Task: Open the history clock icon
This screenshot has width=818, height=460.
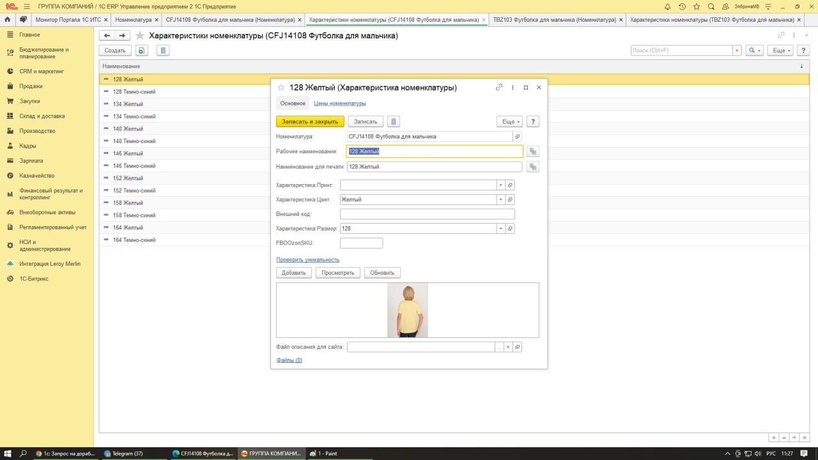Action: pos(683,6)
